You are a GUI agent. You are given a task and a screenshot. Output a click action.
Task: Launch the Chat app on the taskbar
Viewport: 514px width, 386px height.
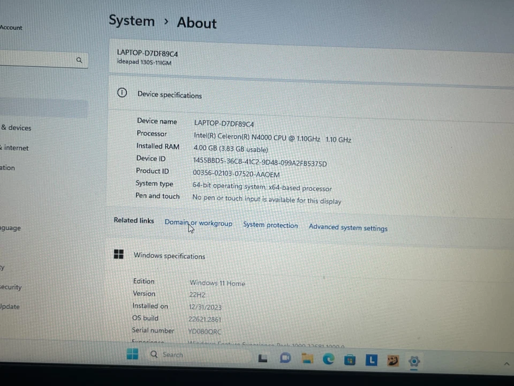pos(285,358)
